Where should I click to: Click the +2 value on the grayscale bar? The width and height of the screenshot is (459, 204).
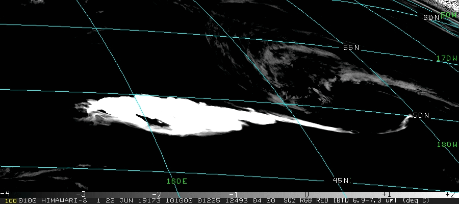tap(449, 194)
